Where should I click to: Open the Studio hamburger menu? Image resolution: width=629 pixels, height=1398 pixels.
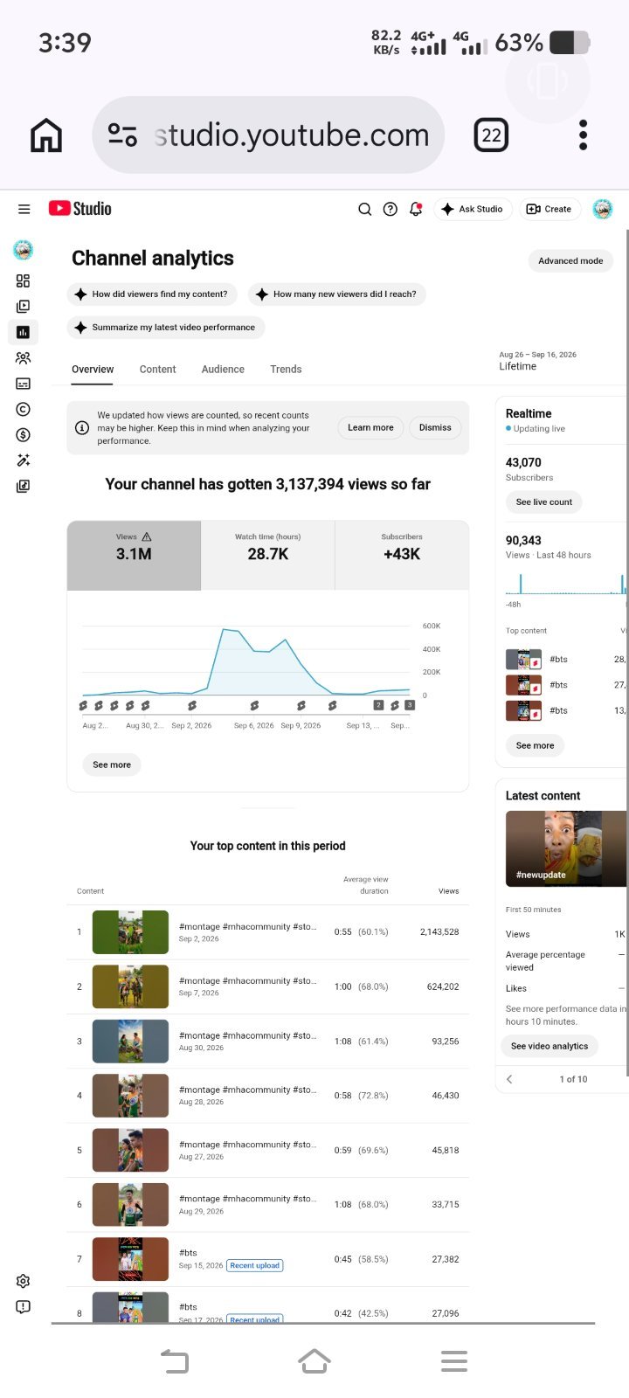click(24, 209)
